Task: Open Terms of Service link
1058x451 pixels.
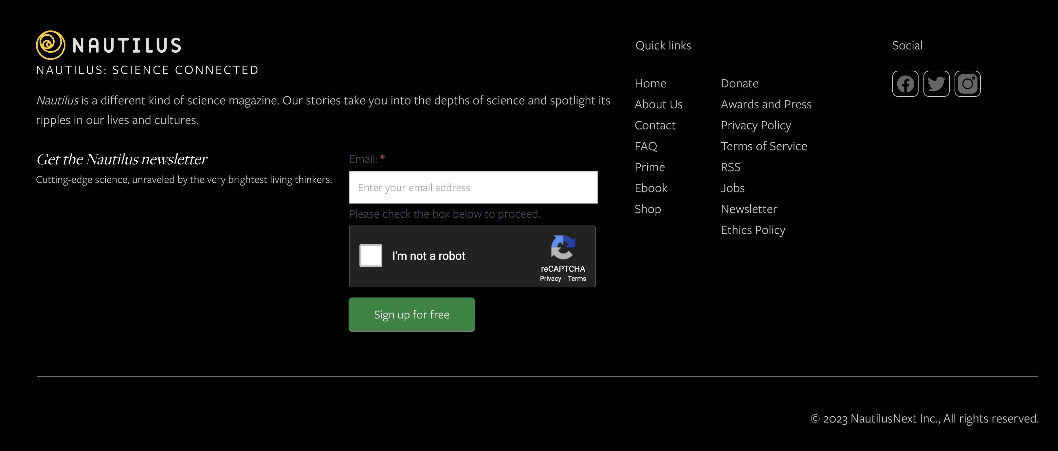Action: 763,146
